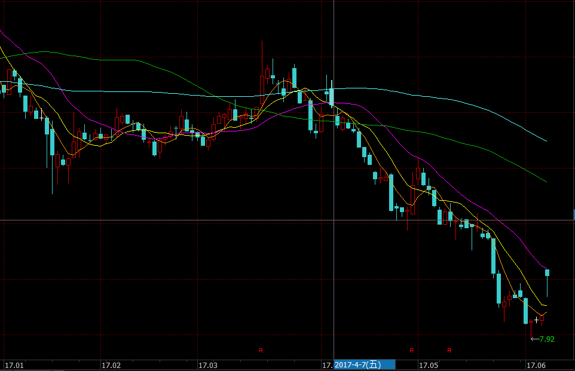Click the 17.02 date axis label
Screen dimensions: 575x371
(x=111, y=364)
